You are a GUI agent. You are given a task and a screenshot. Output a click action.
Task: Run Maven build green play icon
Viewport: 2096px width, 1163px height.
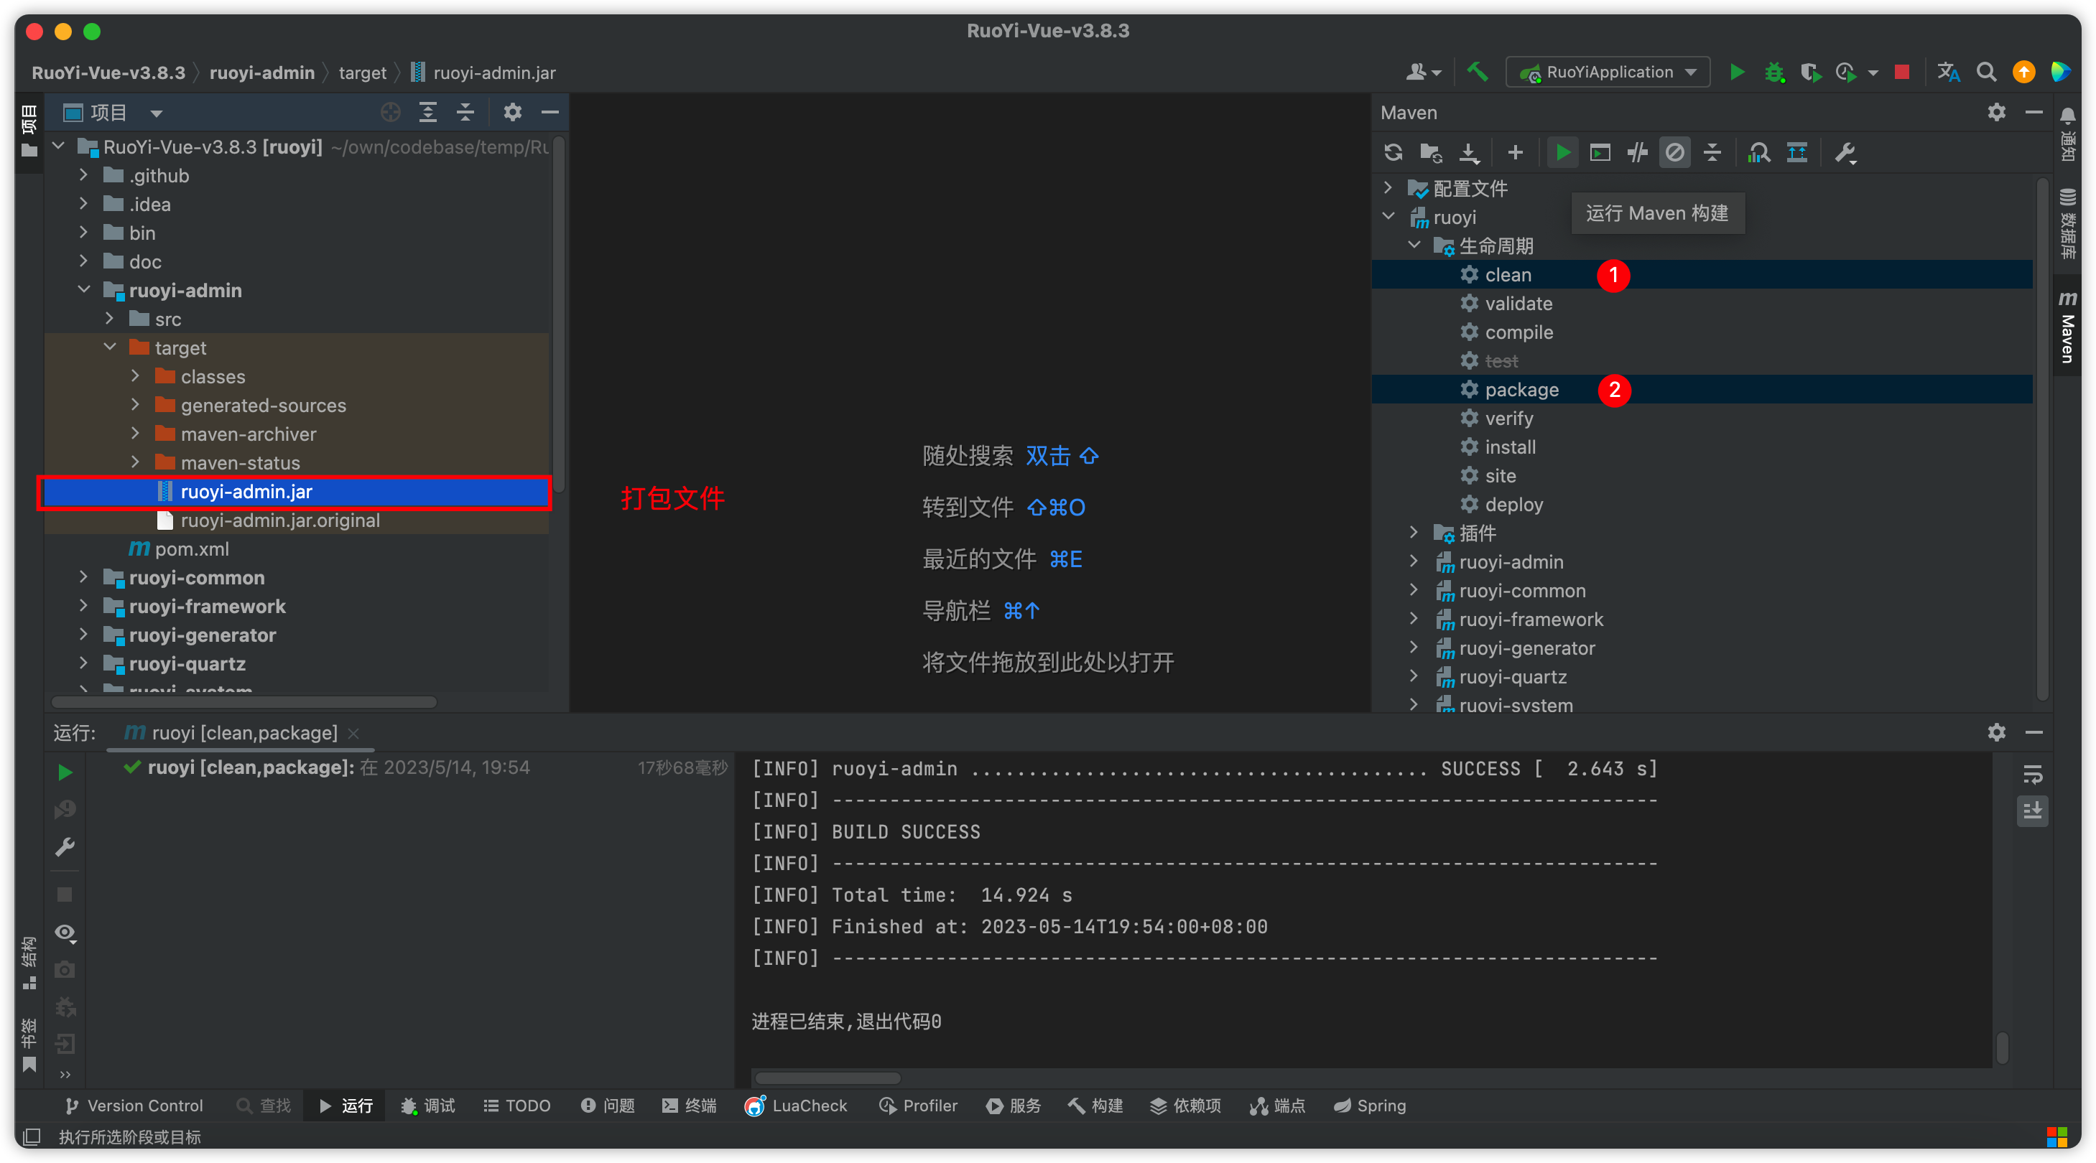click(1562, 152)
